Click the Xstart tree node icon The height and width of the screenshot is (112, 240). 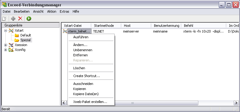coord(11,30)
